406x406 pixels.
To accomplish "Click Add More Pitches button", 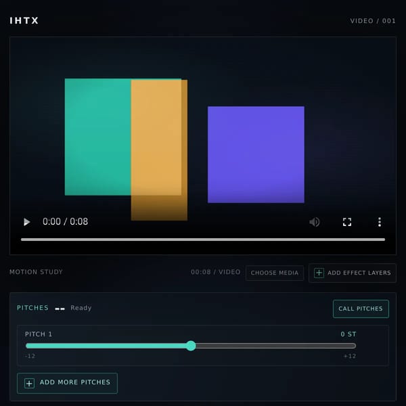I will pos(67,383).
